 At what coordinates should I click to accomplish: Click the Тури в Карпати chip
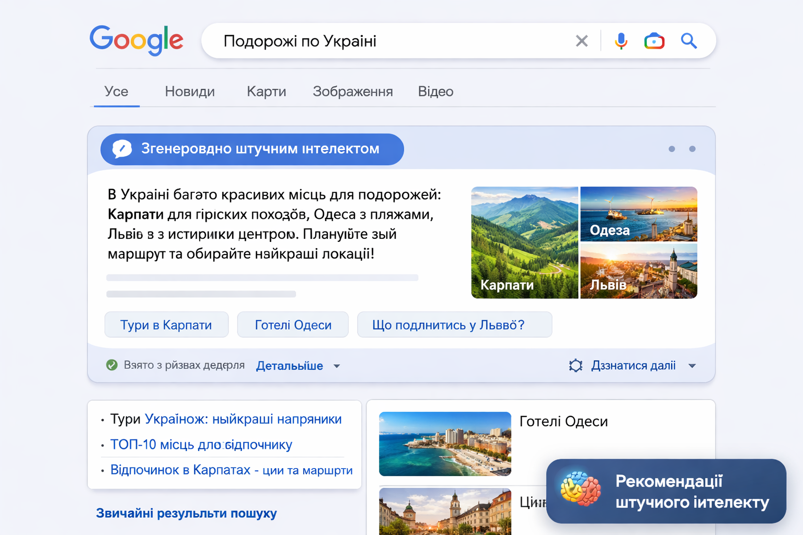tap(166, 325)
